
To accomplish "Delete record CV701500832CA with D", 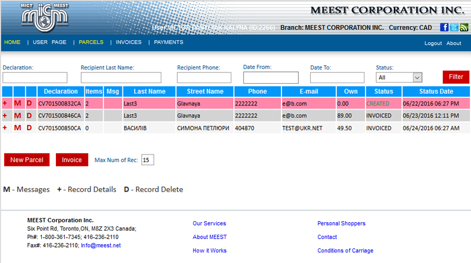I will pyautogui.click(x=29, y=104).
